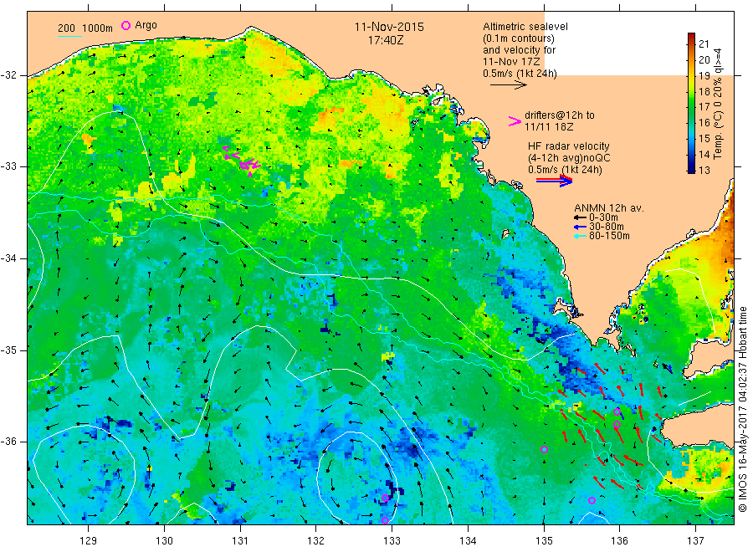Click the 'Temp. (°C)' colorbar axis title
Image resolution: width=753 pixels, height=552 pixels.
[718, 135]
